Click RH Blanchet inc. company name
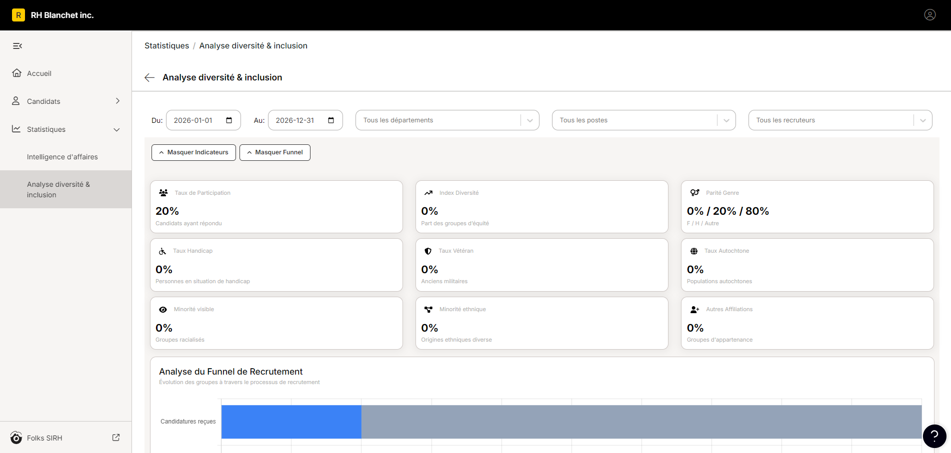The width and height of the screenshot is (951, 453). pyautogui.click(x=62, y=15)
